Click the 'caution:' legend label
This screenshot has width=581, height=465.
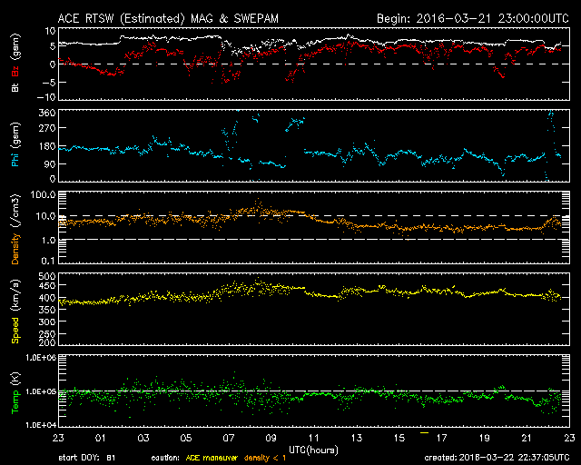click(165, 458)
